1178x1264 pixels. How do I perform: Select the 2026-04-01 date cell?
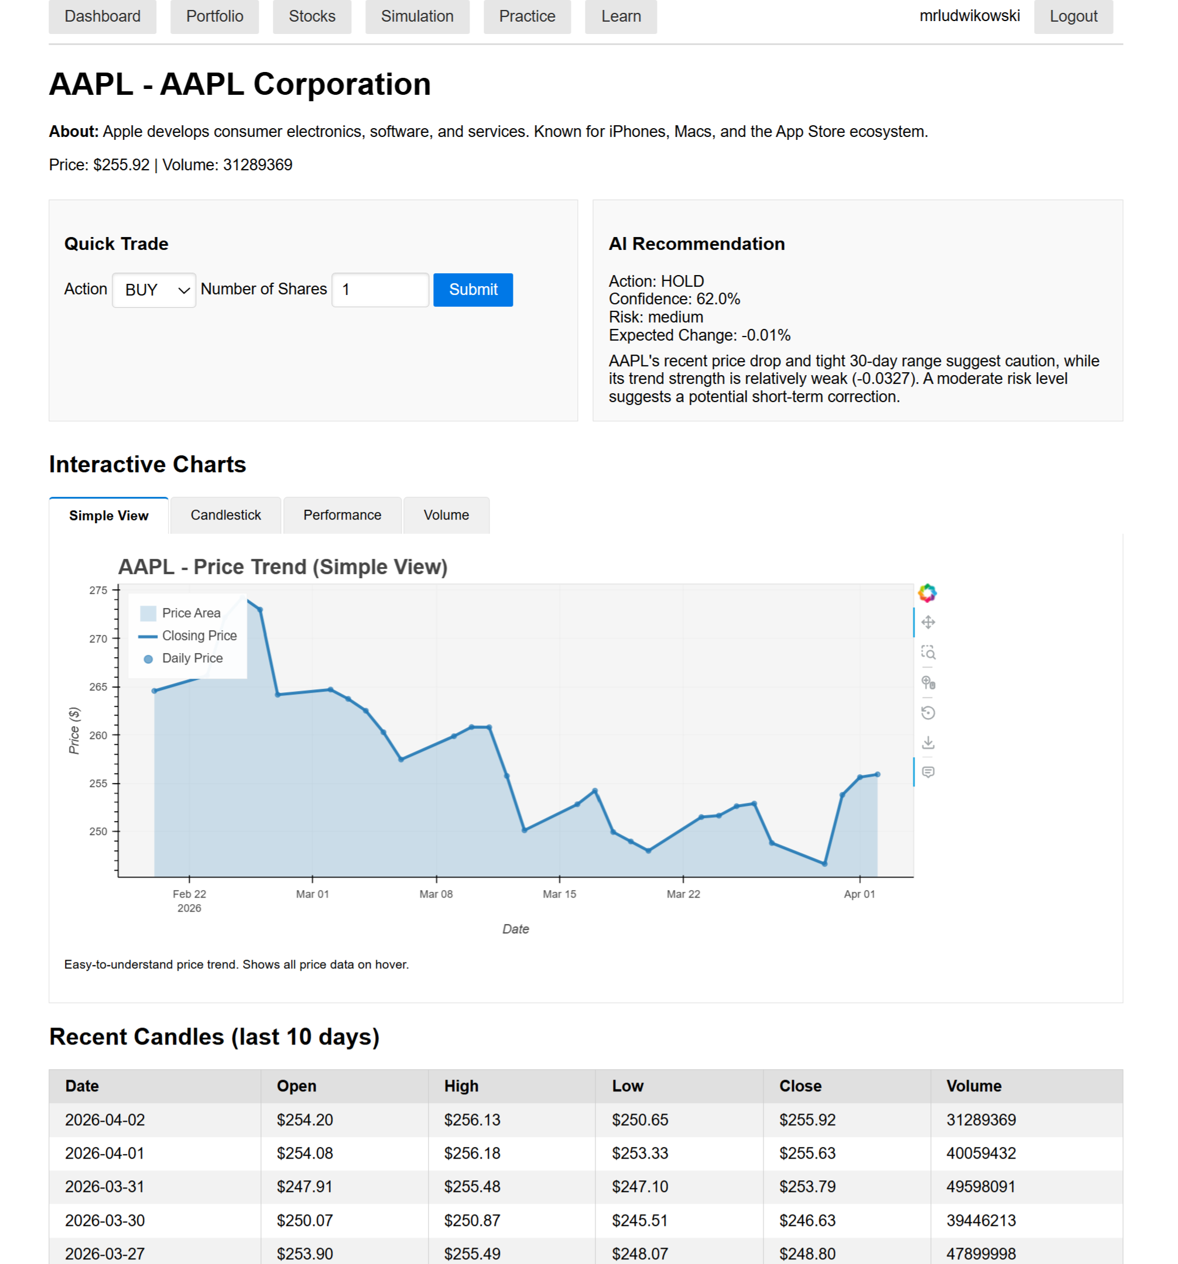point(155,1153)
